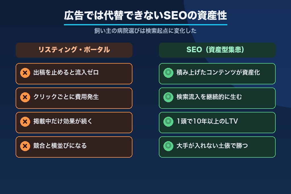The width and height of the screenshot is (291, 194).
Task: Click the 大手が入れない土俵で勝つ card
Action: tap(217, 147)
